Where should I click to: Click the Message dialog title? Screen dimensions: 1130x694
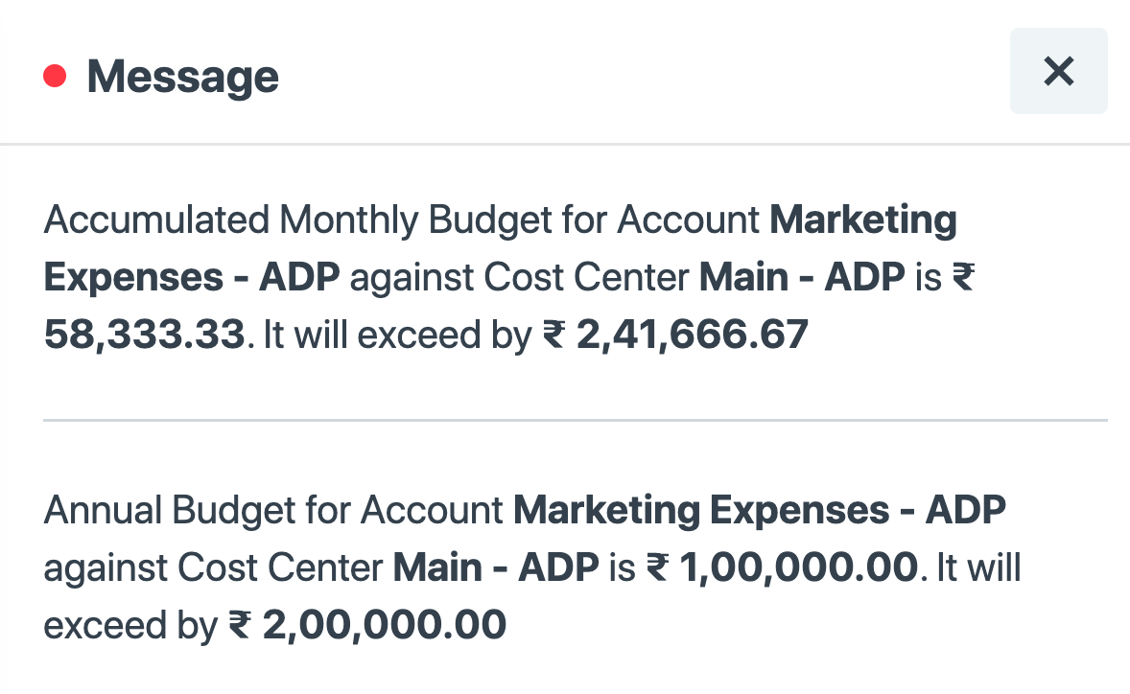coord(182,76)
